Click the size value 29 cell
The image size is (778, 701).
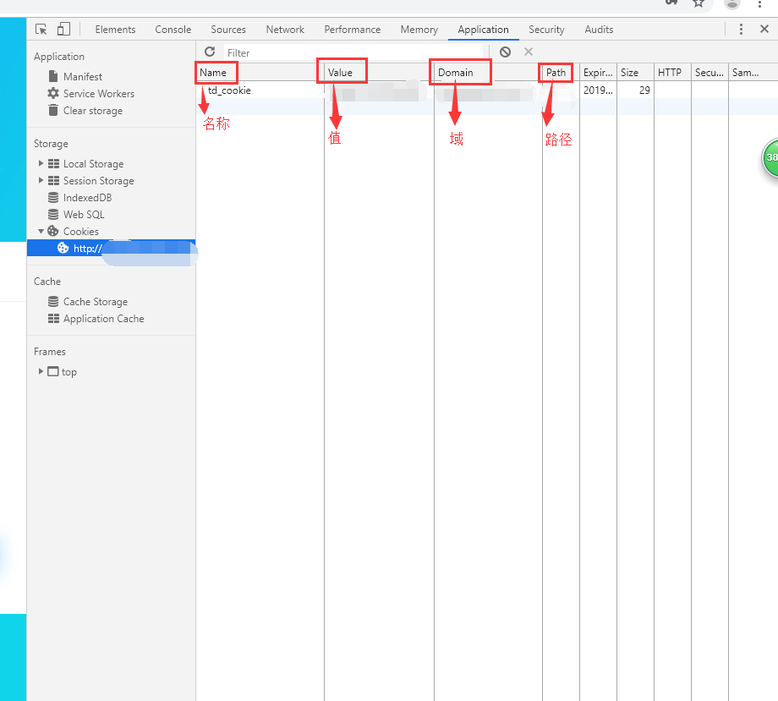coord(635,90)
